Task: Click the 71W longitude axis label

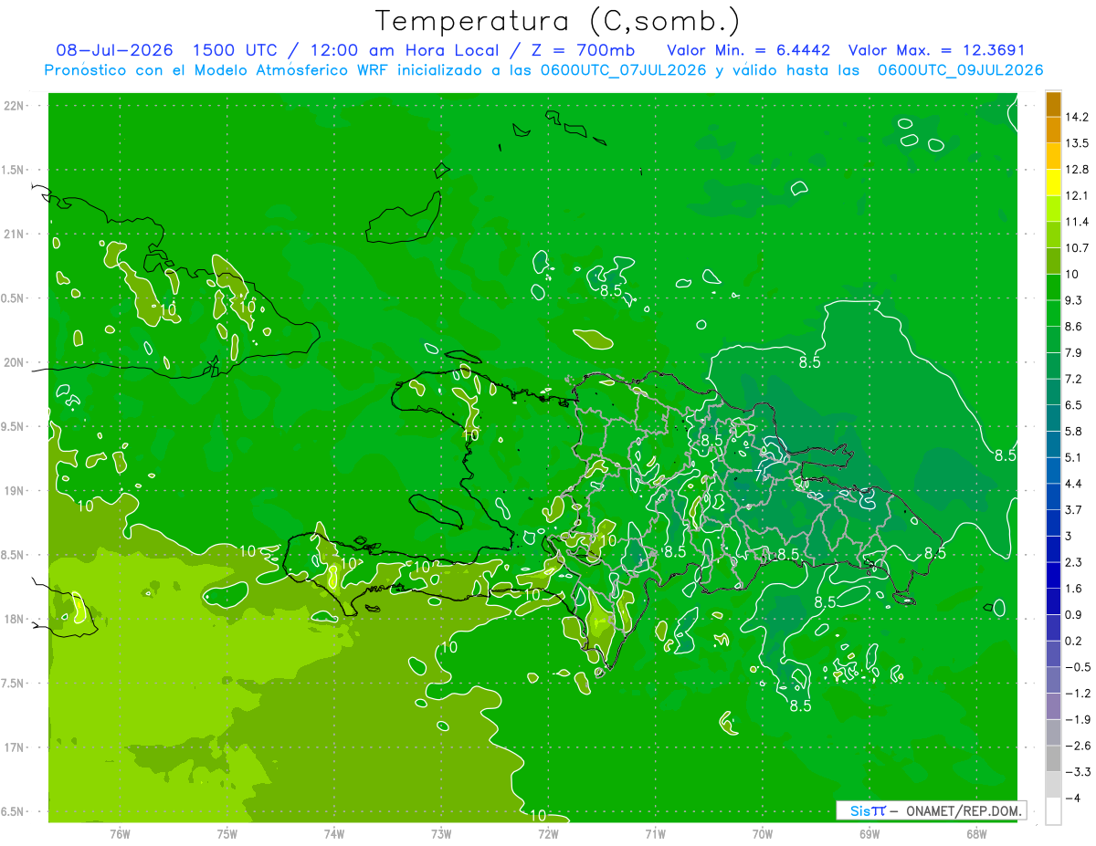Action: click(655, 833)
